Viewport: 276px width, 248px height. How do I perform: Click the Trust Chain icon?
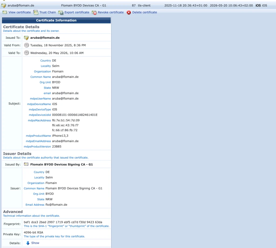pos(36,12)
